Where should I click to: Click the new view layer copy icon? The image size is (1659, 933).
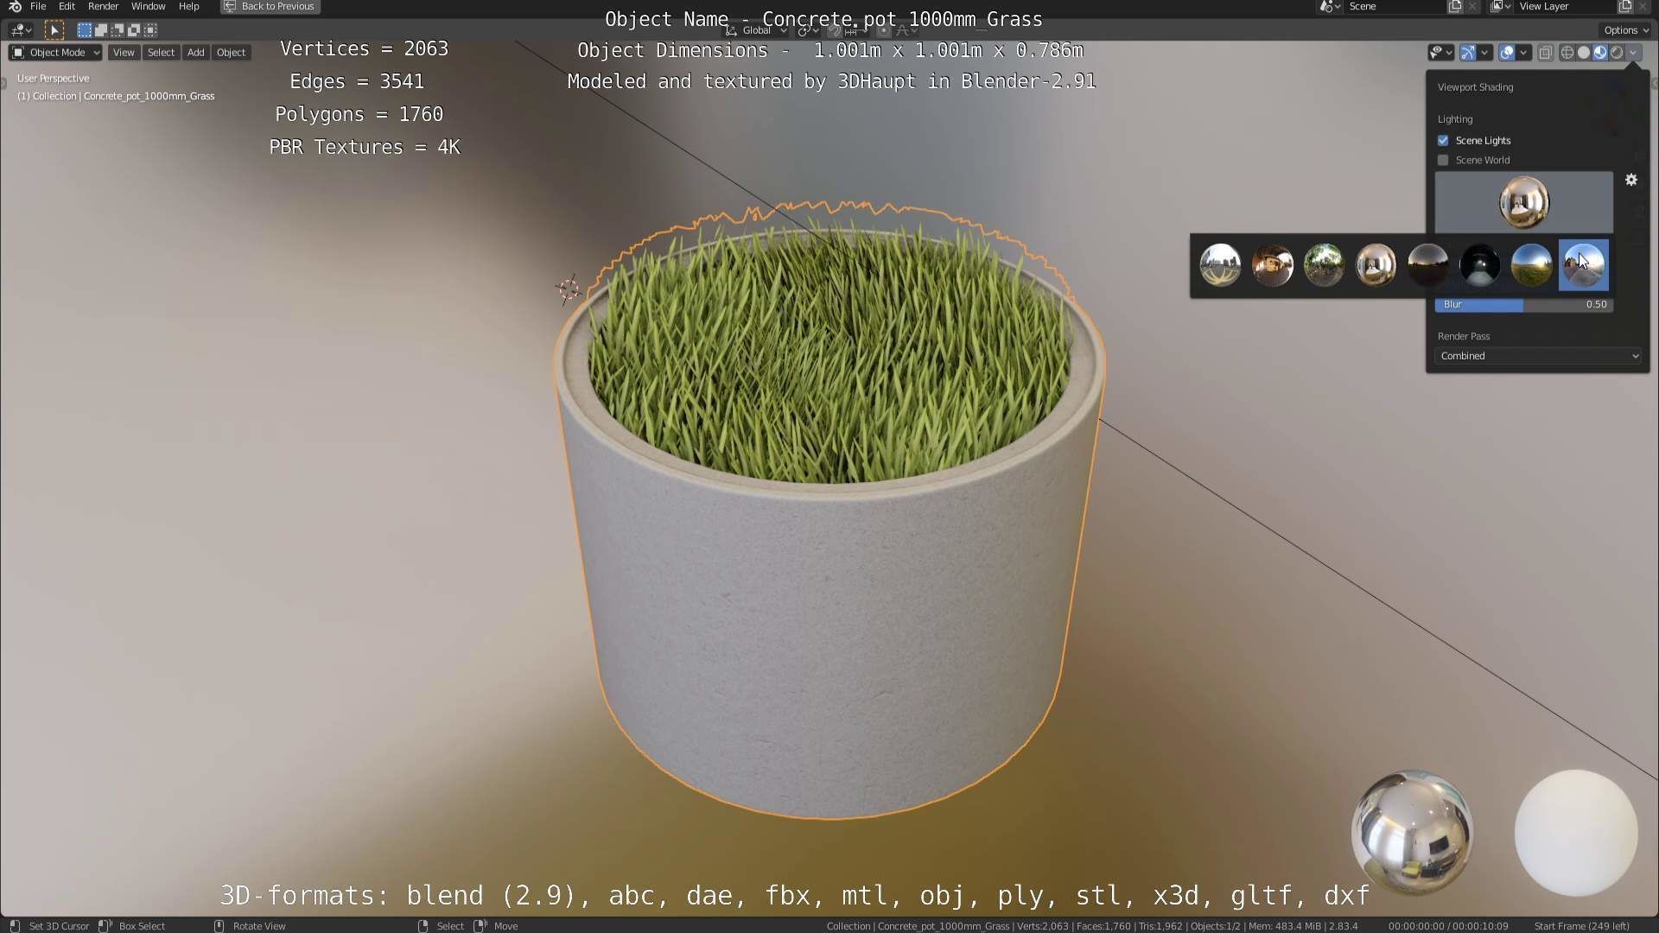click(x=1625, y=6)
